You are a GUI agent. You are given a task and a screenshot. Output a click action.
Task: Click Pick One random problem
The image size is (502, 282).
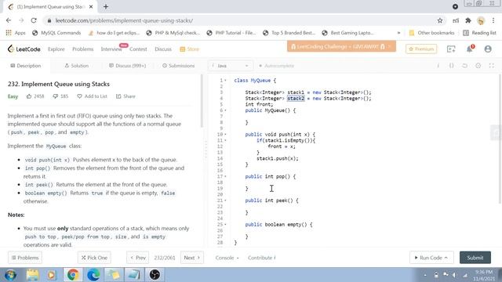pos(94,258)
